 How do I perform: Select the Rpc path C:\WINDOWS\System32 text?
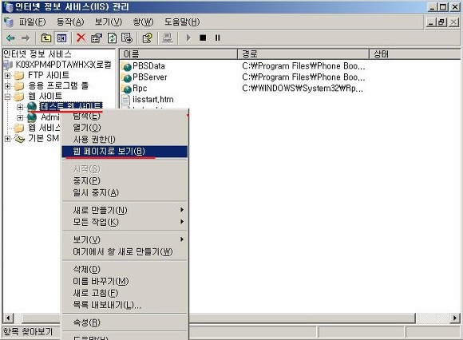point(303,89)
